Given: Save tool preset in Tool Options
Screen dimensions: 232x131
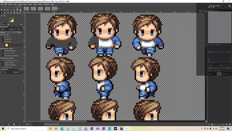Looking at the screenshot, I should [3, 124].
